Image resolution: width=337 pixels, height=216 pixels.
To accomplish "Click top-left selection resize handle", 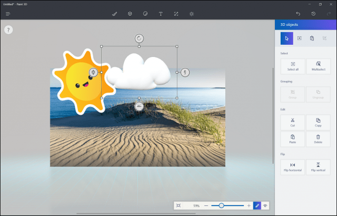I will pyautogui.click(x=102, y=46).
